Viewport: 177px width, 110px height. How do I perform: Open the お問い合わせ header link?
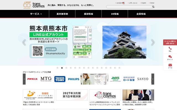pyautogui.click(x=133, y=3)
